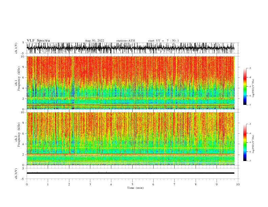Click time axis tick label "9"

pos(217,184)
